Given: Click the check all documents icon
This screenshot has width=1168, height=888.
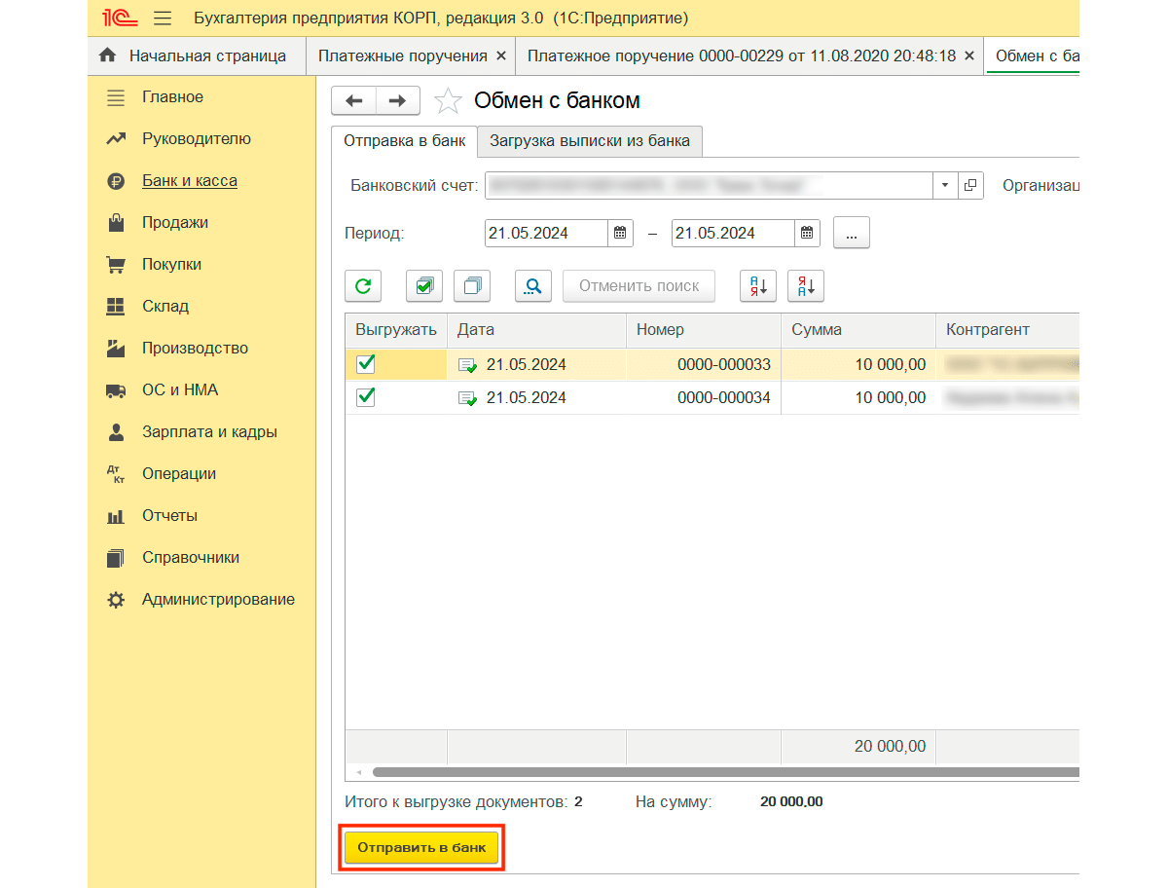Looking at the screenshot, I should click(423, 286).
